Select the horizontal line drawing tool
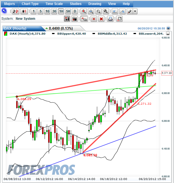This screenshot has height=183, width=174. pos(115,11)
